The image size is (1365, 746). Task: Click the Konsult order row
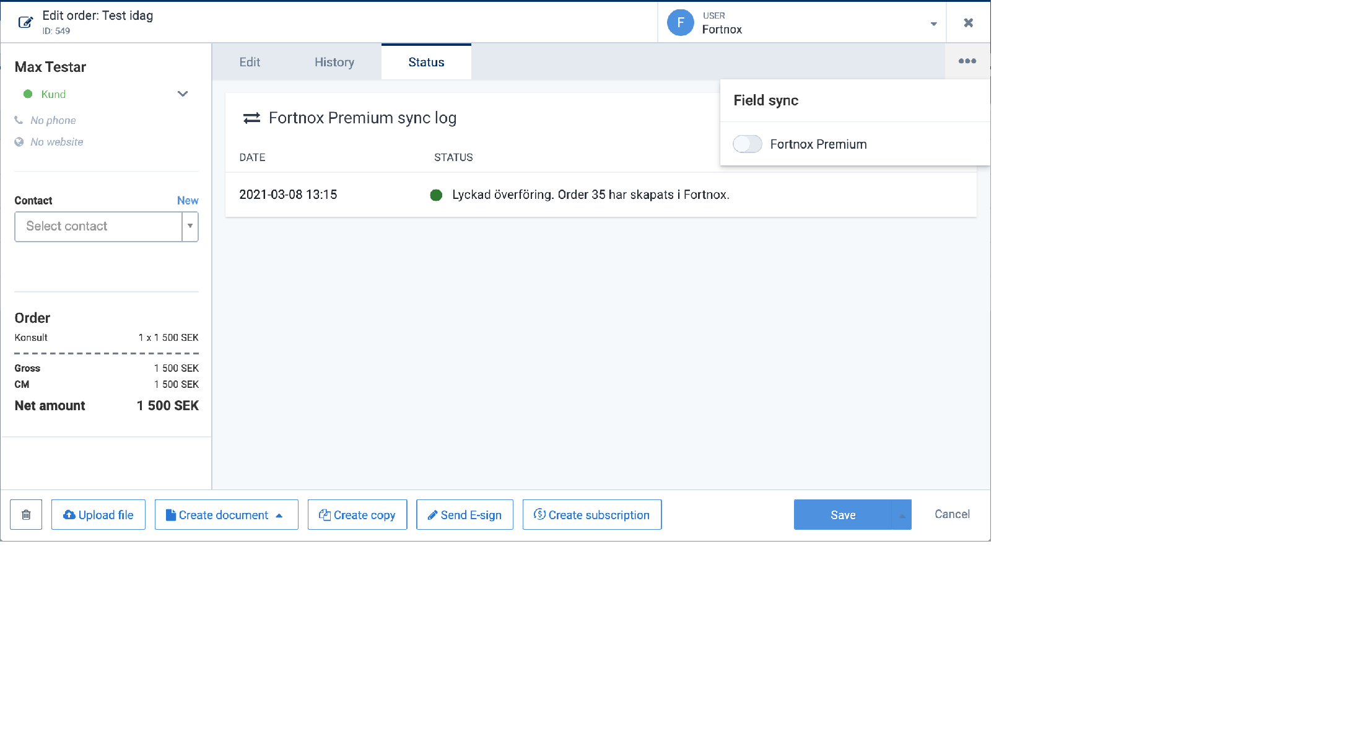(x=107, y=338)
